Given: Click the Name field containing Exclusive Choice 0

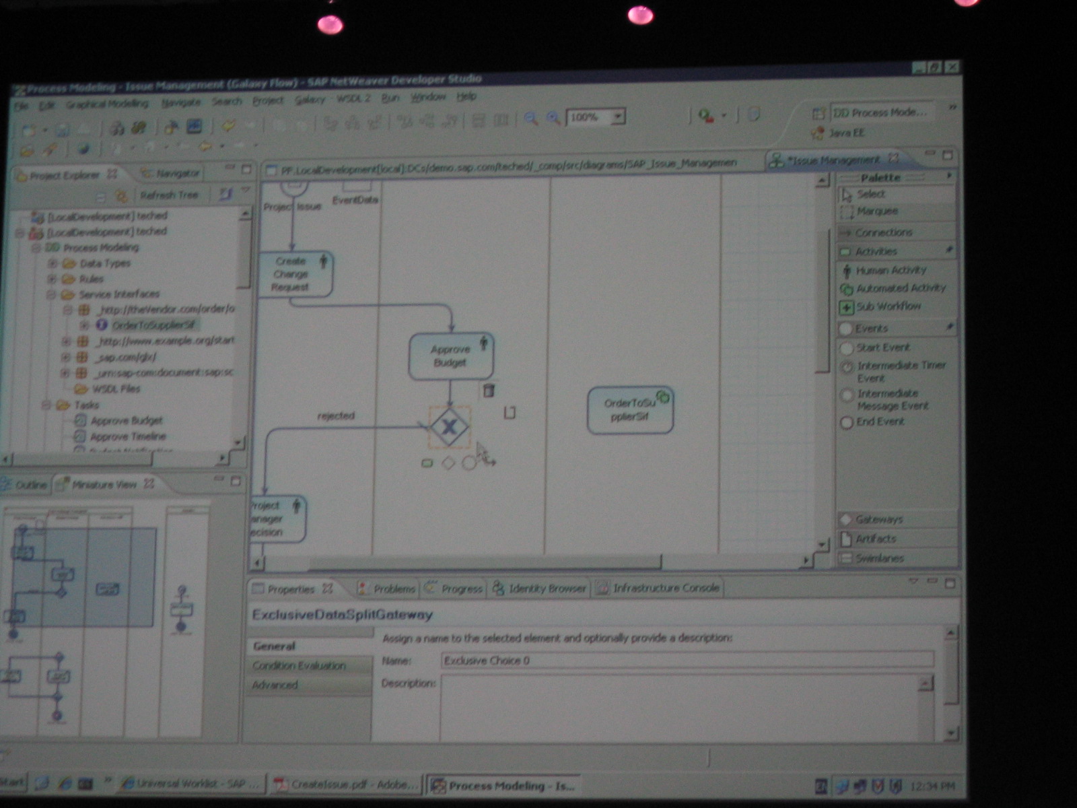Looking at the screenshot, I should tap(687, 661).
